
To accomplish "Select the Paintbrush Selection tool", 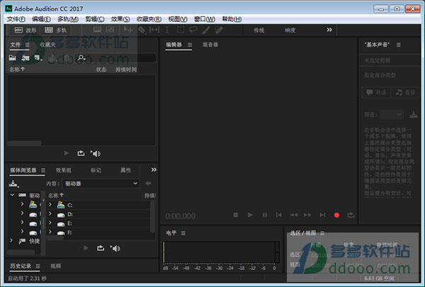I will (x=206, y=30).
